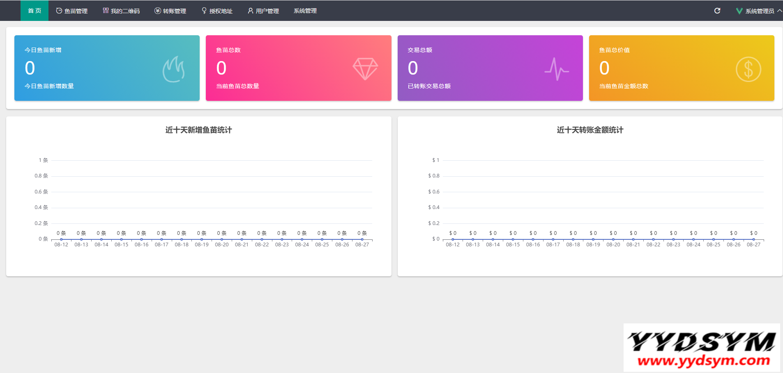Open the 系统管理 menu
The height and width of the screenshot is (373, 783).
pyautogui.click(x=305, y=11)
